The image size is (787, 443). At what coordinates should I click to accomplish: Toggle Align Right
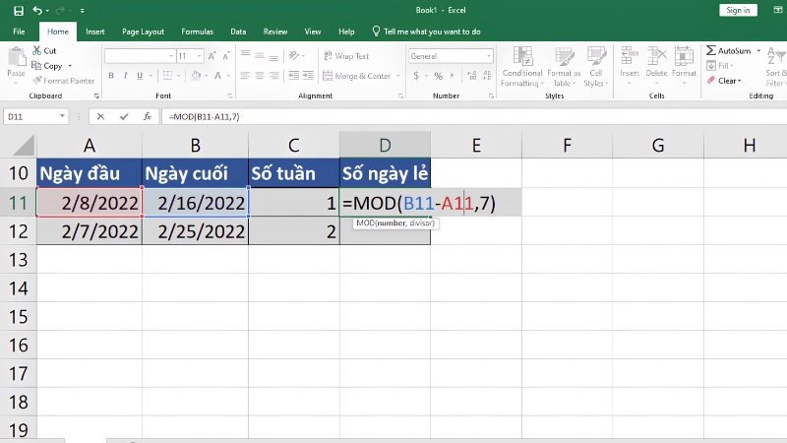pos(273,76)
